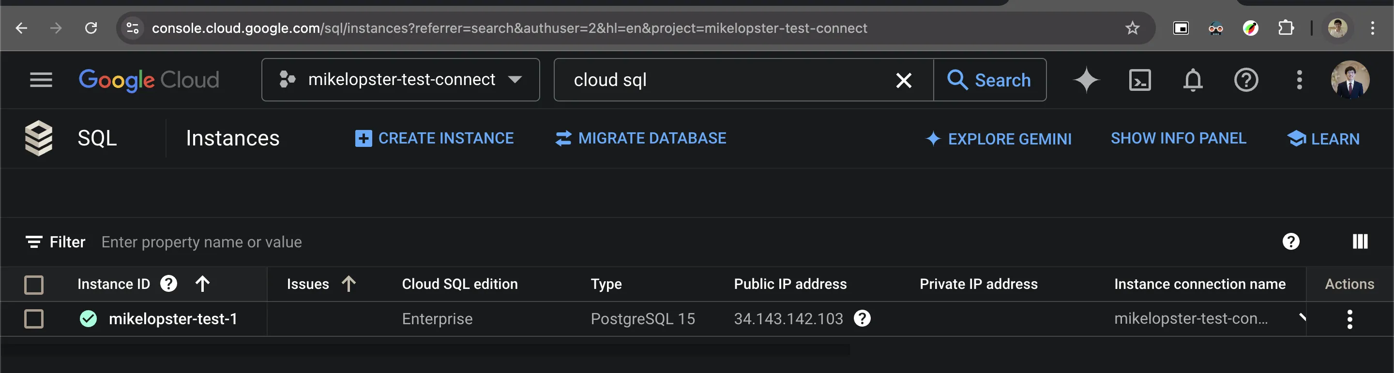
Task: Click the Cloud SQL edition column header
Action: [459, 284]
